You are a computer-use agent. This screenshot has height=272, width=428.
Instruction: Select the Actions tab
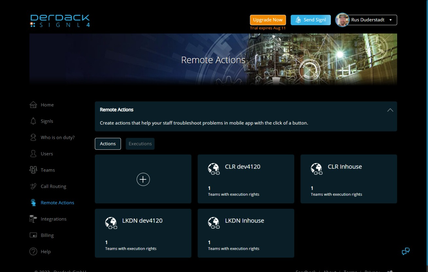[x=108, y=144]
